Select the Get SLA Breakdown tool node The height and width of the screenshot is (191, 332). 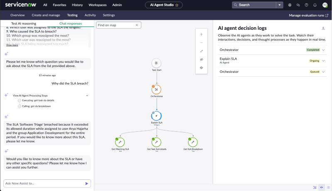193,142
